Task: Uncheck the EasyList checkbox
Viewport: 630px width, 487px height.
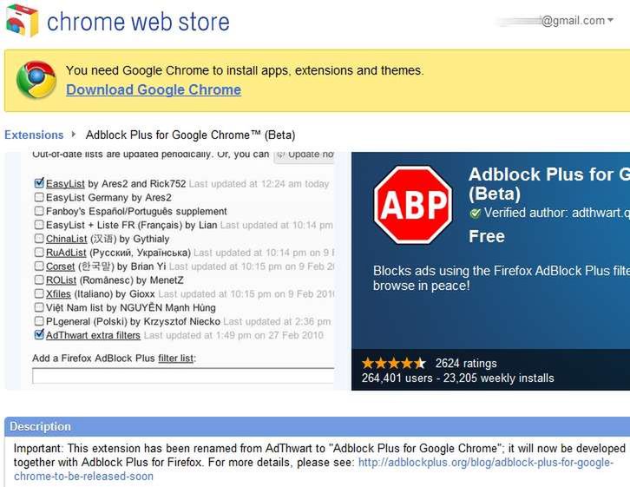Action: click(39, 183)
